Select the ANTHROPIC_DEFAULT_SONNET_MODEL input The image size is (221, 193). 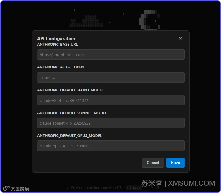click(111, 123)
